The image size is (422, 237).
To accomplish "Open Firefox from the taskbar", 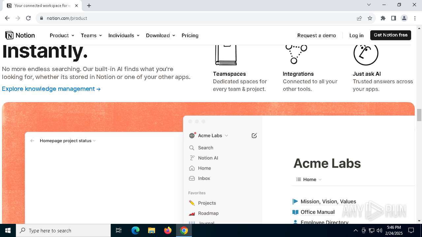I will [x=168, y=230].
